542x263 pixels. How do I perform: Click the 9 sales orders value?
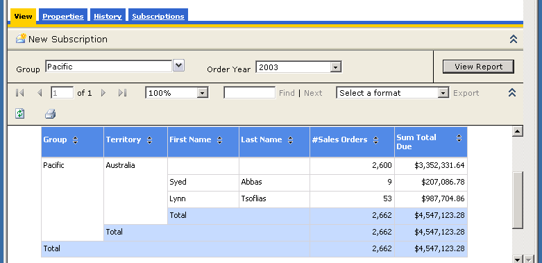389,182
